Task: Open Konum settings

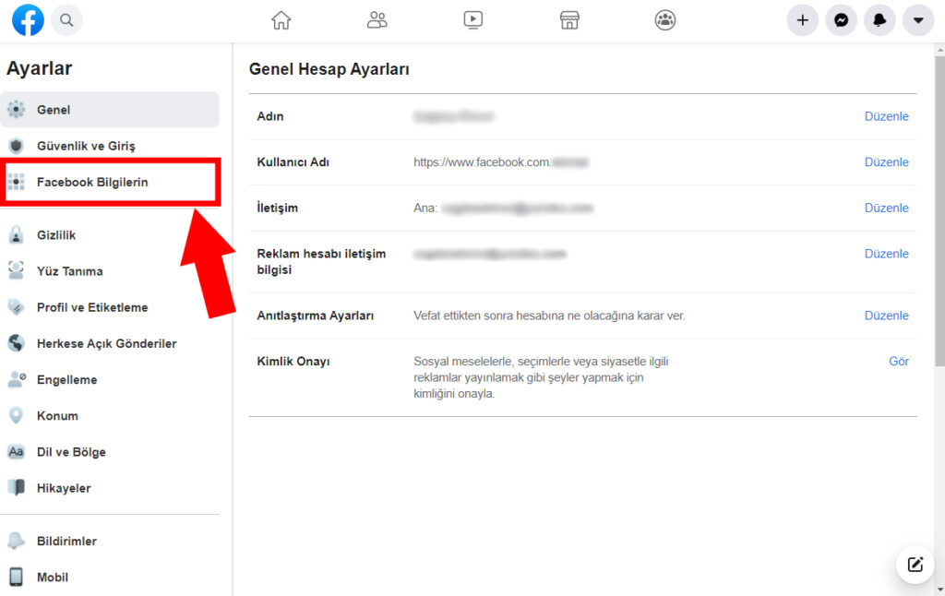Action: (x=110, y=416)
